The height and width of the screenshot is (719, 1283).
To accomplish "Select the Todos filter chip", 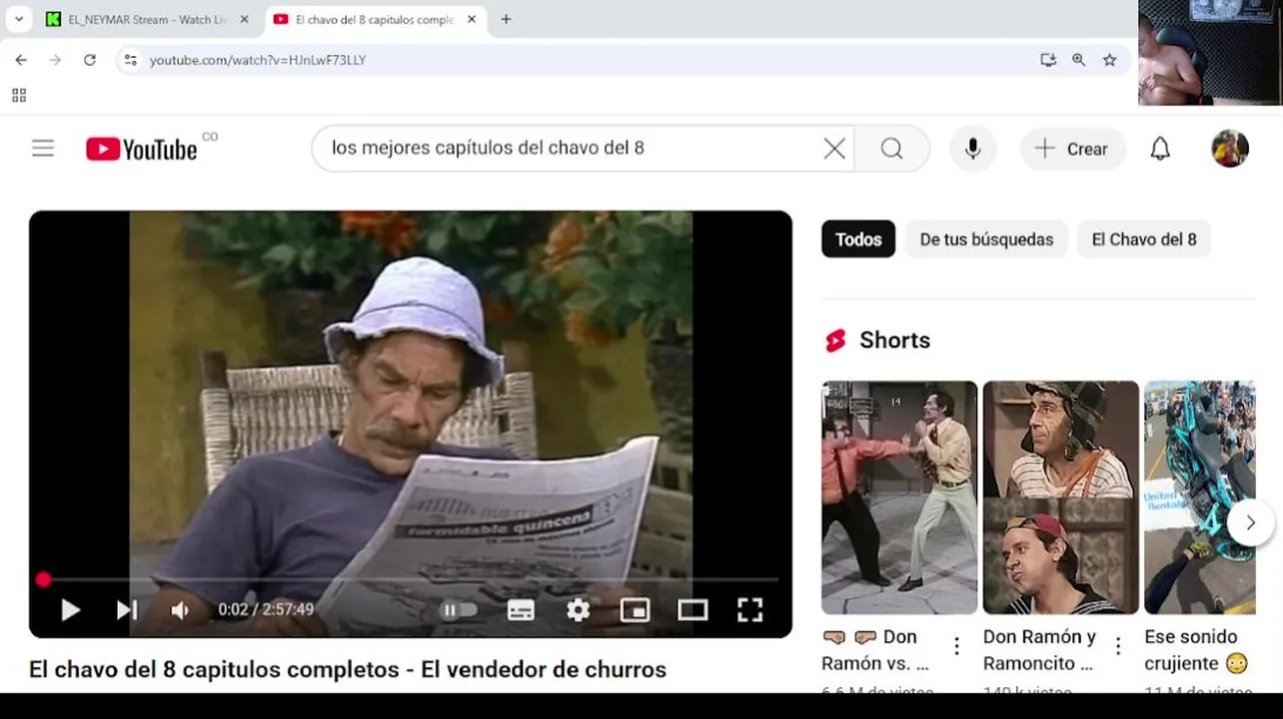I will coord(858,239).
